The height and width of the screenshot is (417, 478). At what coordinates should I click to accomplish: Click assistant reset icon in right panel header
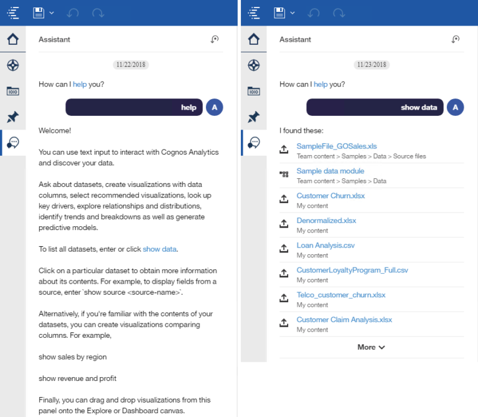(456, 39)
